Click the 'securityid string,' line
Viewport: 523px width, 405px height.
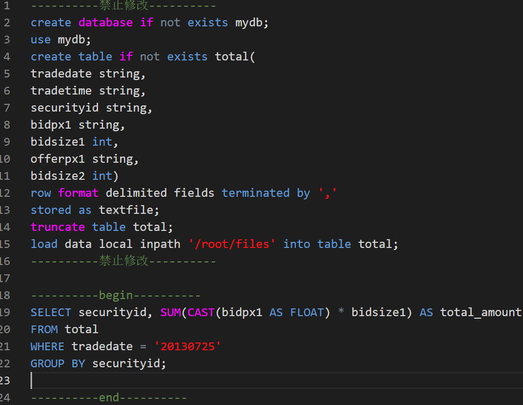tap(92, 108)
